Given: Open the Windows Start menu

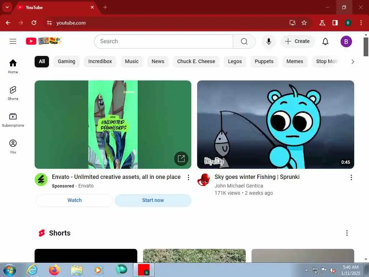Looking at the screenshot, I should [x=10, y=270].
